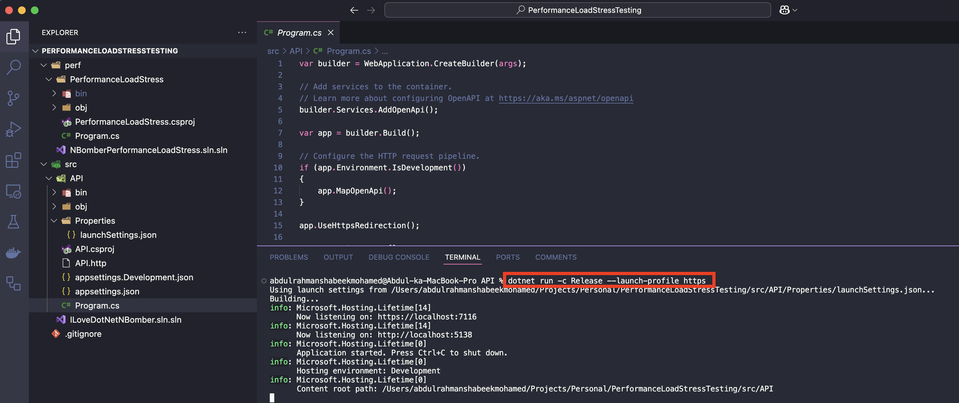Place cursor on 'app.UseHttpsRedirection();' line

pyautogui.click(x=359, y=226)
